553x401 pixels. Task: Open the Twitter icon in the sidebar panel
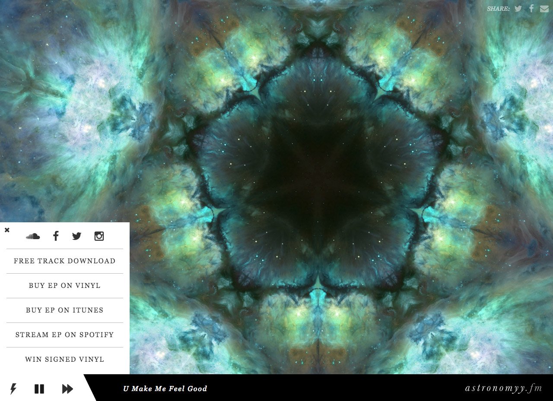point(76,236)
